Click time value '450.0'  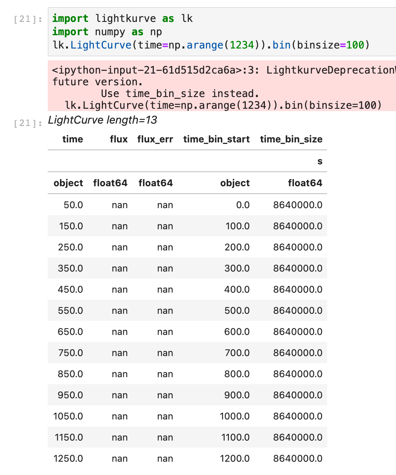coord(71,290)
